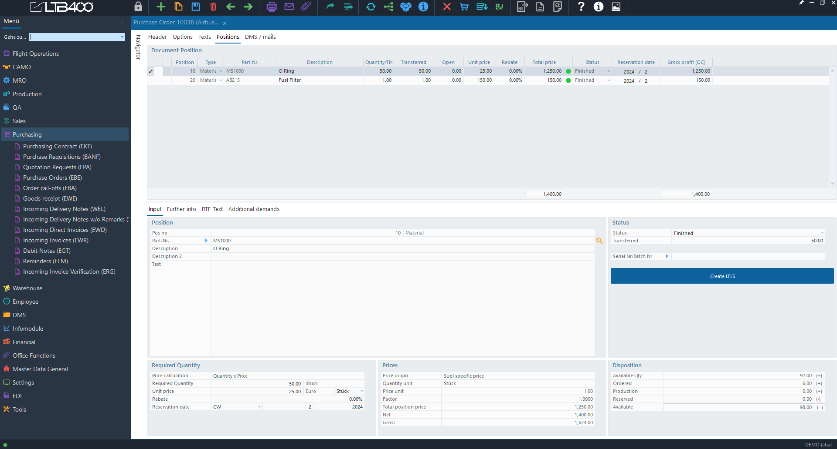837x449 pixels.
Task: Delete using the red trash bin icon
Action: click(x=213, y=7)
